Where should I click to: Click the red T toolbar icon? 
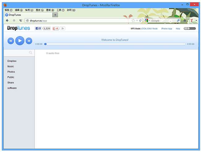tap(192, 20)
